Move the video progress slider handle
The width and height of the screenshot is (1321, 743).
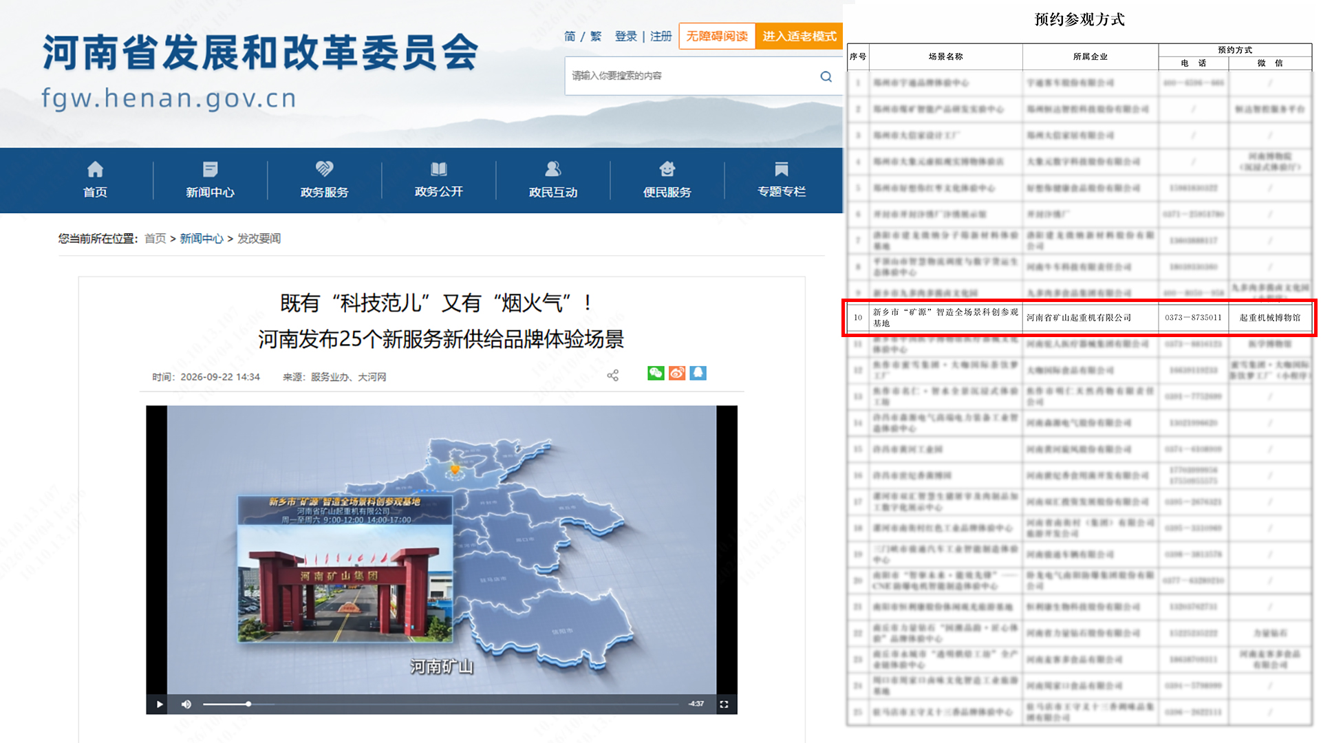click(248, 704)
